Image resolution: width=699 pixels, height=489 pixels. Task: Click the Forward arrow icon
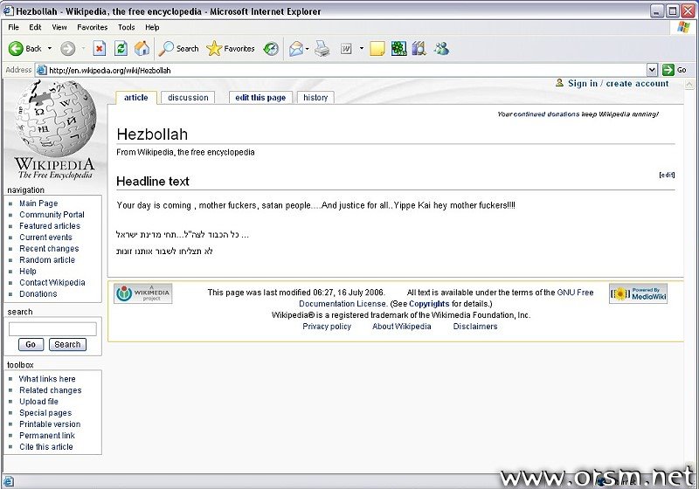click(68, 49)
